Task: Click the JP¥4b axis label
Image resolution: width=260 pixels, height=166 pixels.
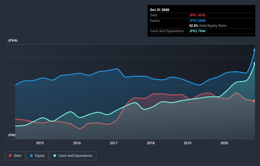Action: (x=12, y=40)
